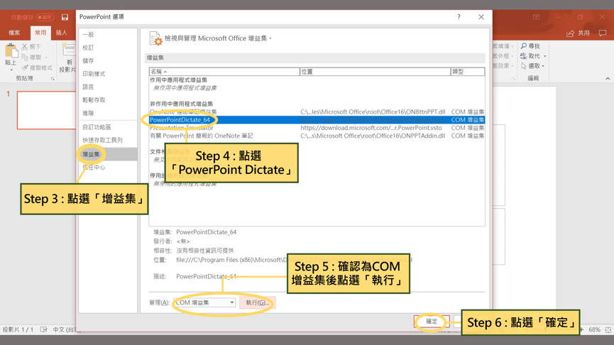Click fit slide to window icon
This screenshot has height=345, width=614.
pyautogui.click(x=608, y=329)
